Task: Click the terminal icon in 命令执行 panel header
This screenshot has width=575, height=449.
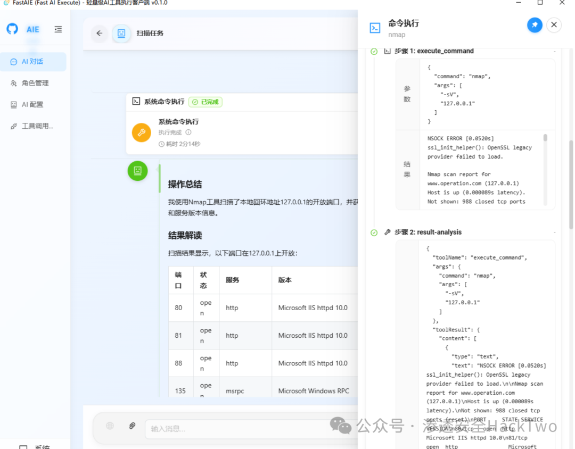Action: [375, 28]
